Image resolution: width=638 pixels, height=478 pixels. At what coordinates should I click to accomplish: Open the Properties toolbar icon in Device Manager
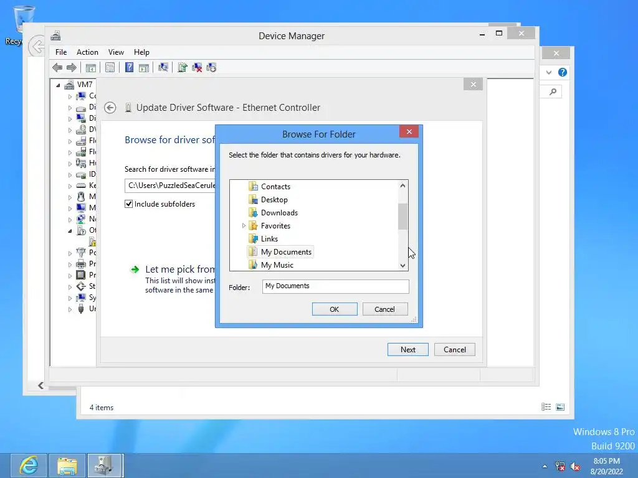pyautogui.click(x=110, y=67)
